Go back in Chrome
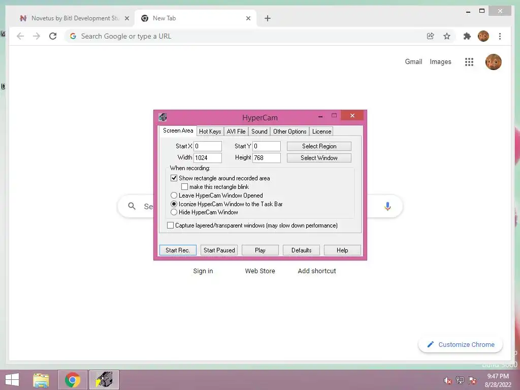This screenshot has height=390, width=520. pyautogui.click(x=20, y=36)
